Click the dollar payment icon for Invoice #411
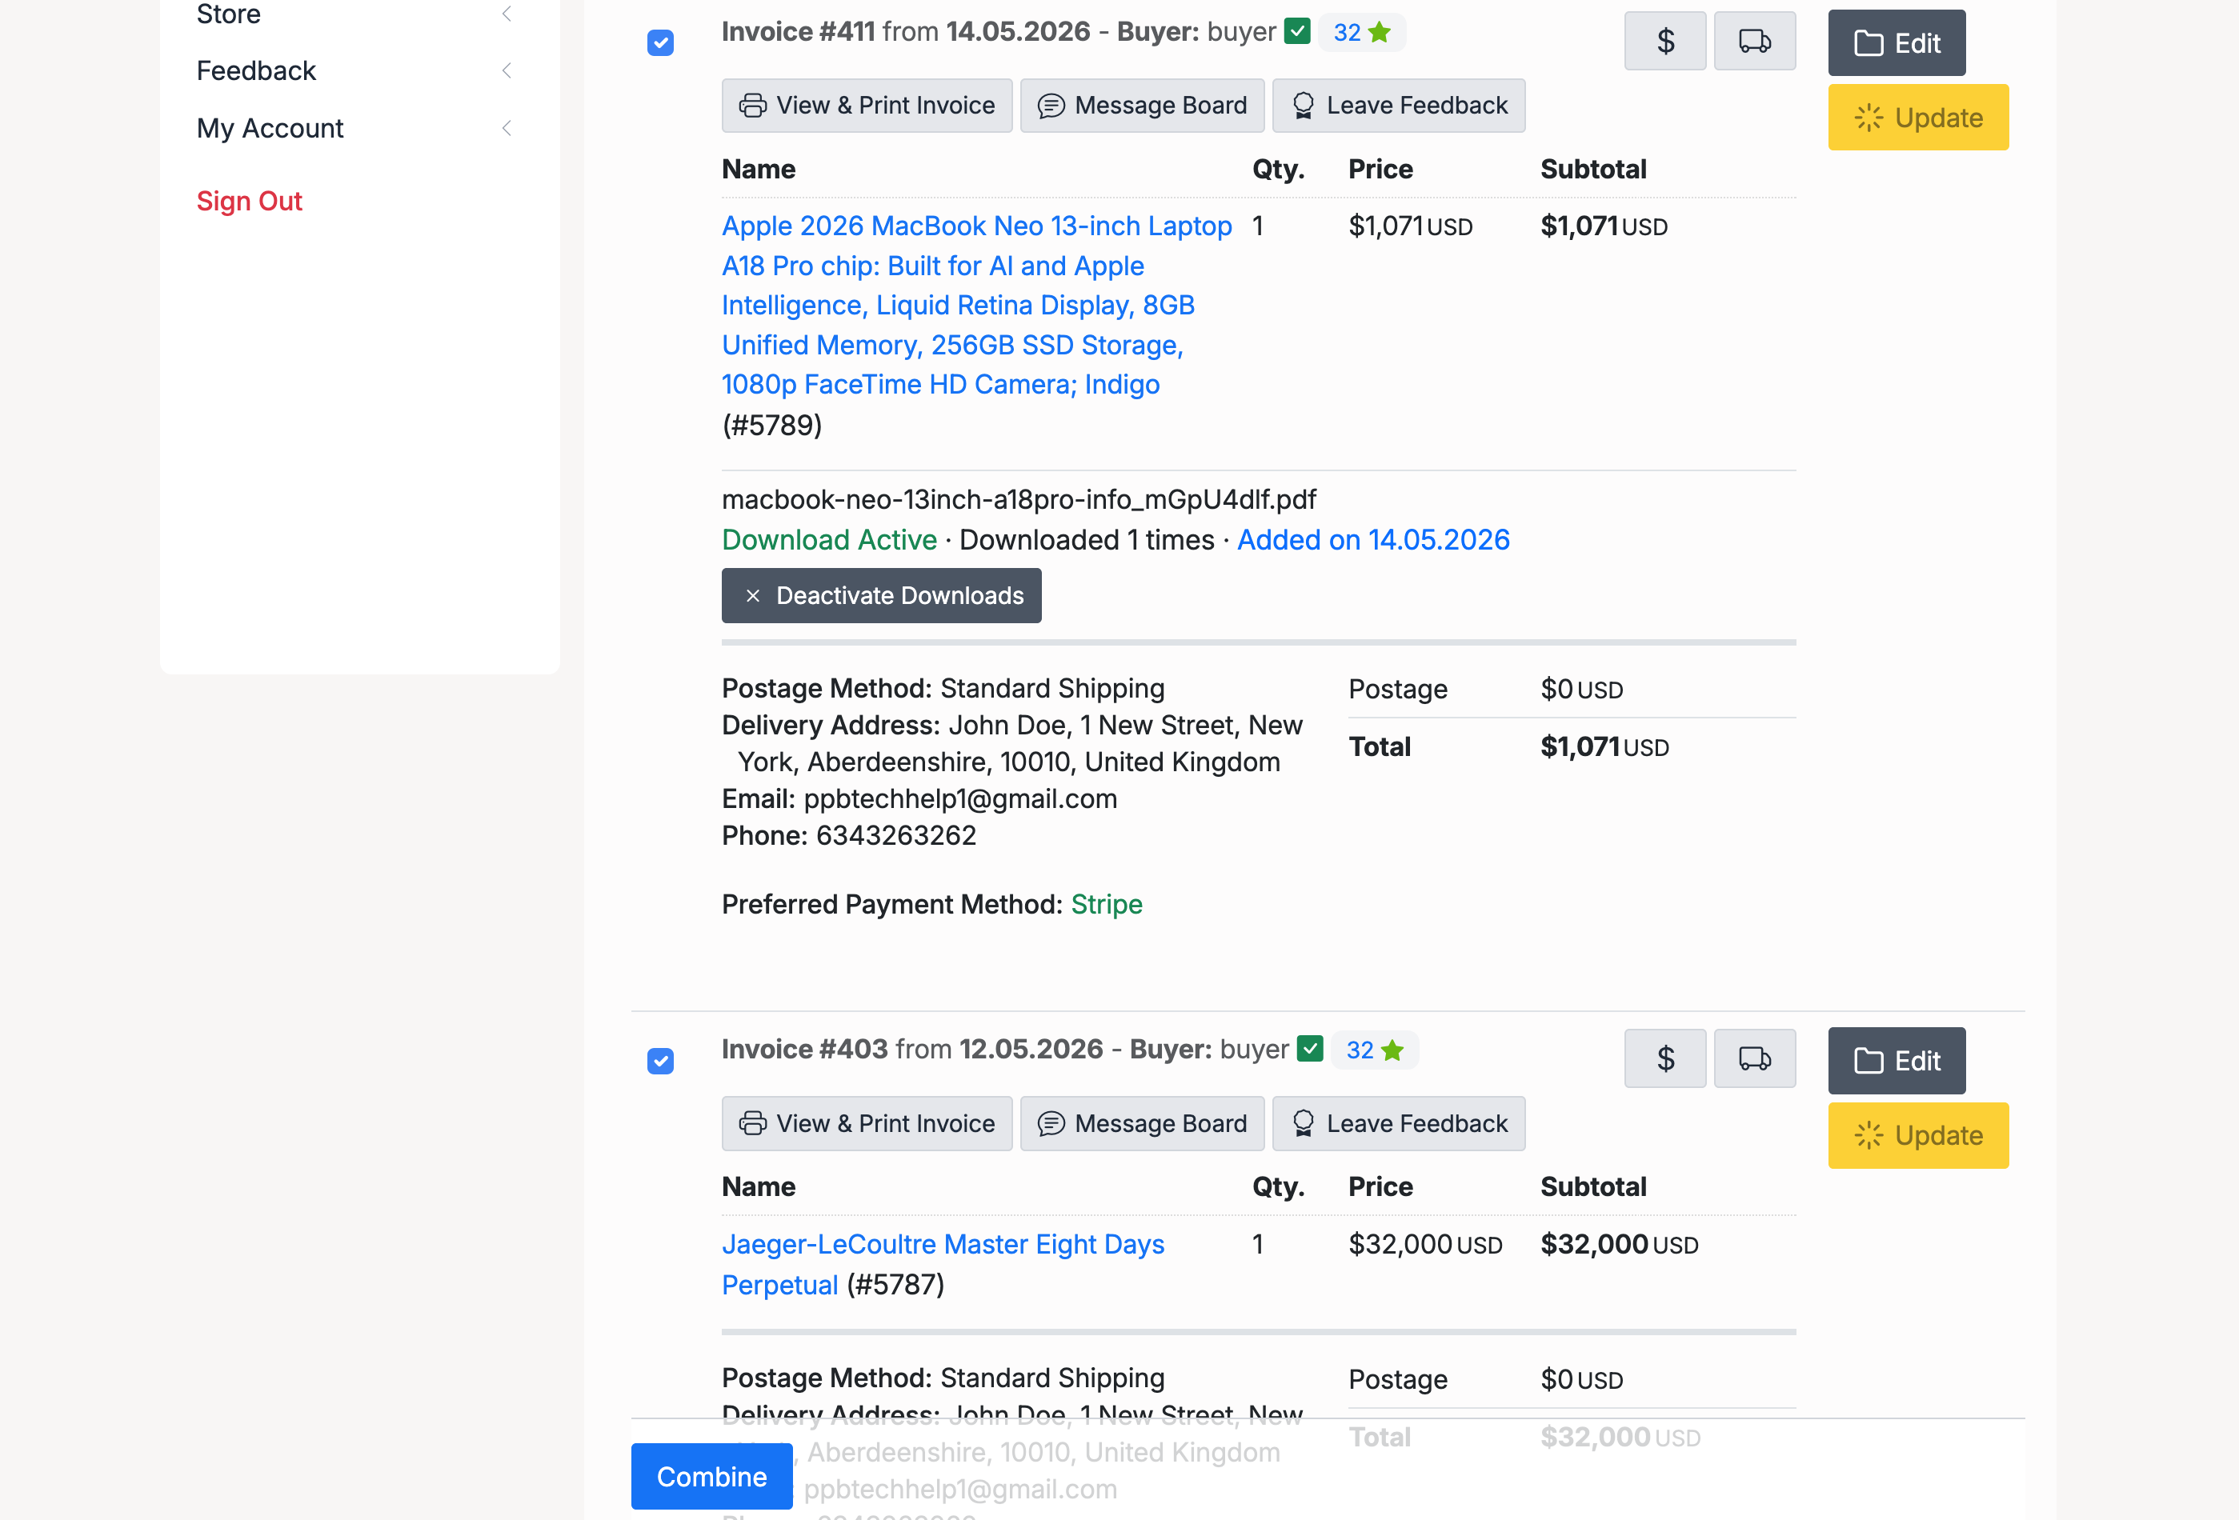 (x=1664, y=42)
